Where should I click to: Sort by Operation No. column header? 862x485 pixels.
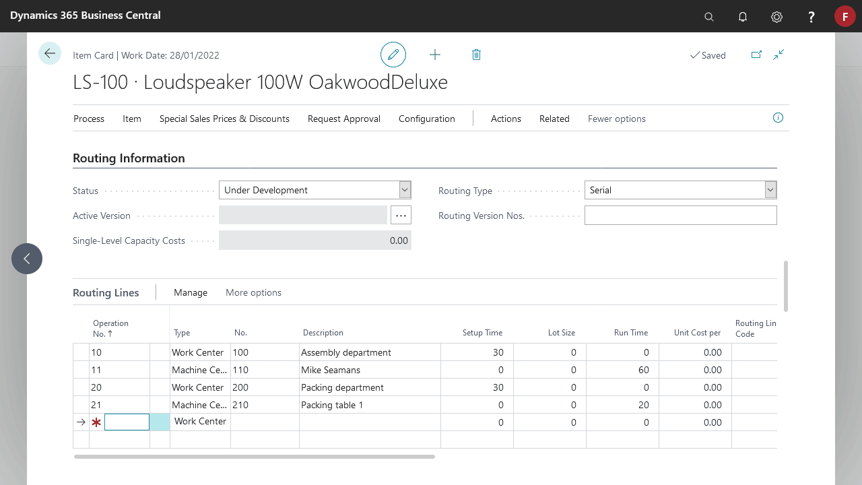point(110,328)
